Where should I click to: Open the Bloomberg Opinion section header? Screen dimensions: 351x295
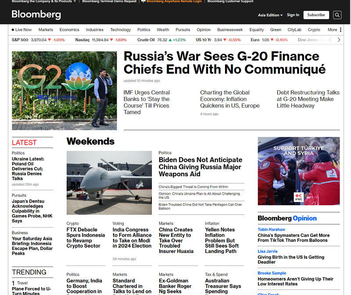pyautogui.click(x=287, y=218)
